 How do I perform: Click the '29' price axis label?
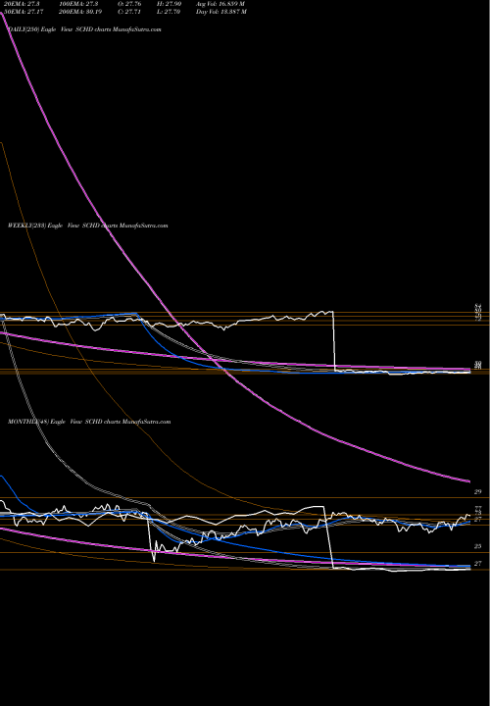(x=478, y=491)
